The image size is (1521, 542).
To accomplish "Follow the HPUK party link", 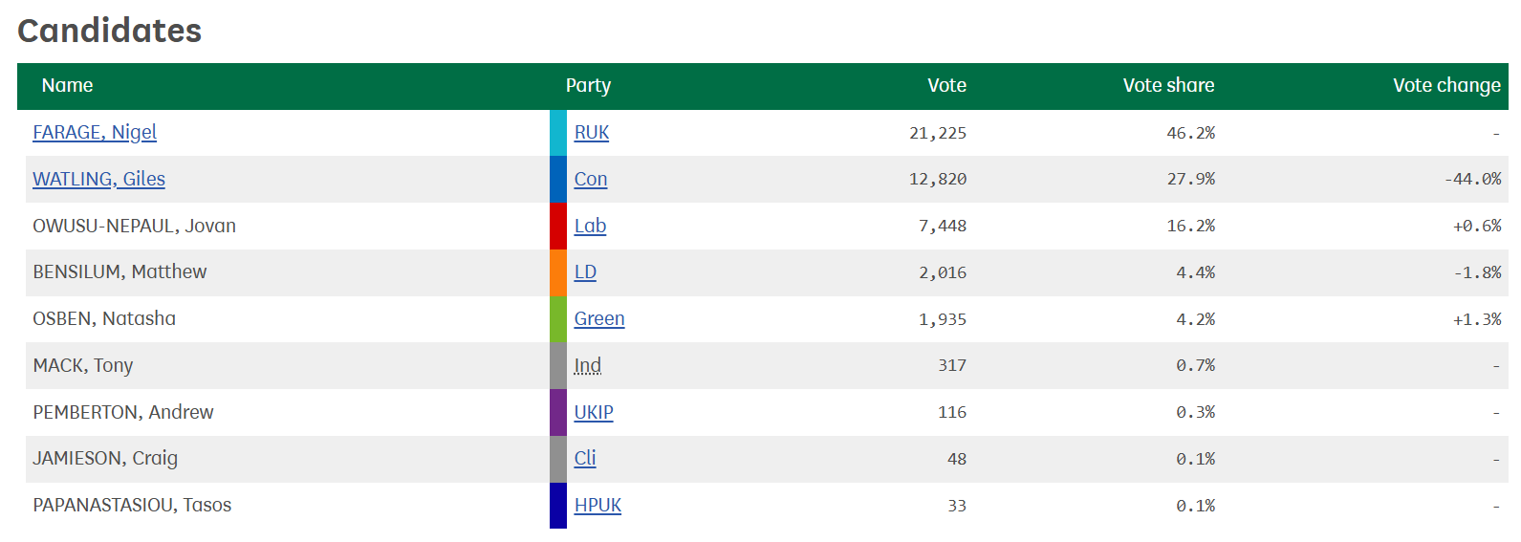I will coord(598,505).
